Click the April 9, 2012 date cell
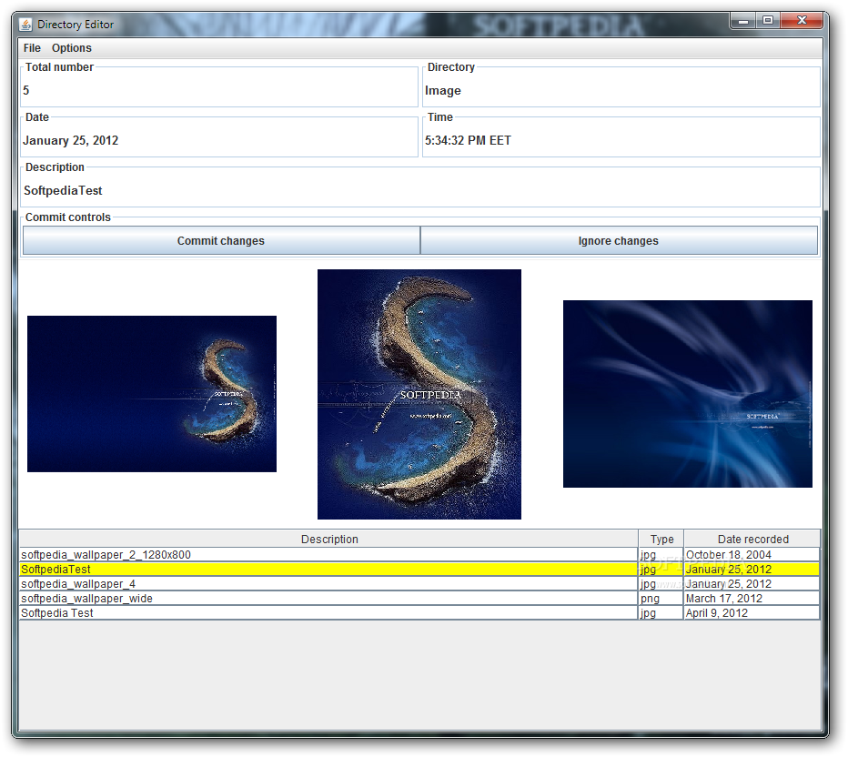 pyautogui.click(x=752, y=613)
